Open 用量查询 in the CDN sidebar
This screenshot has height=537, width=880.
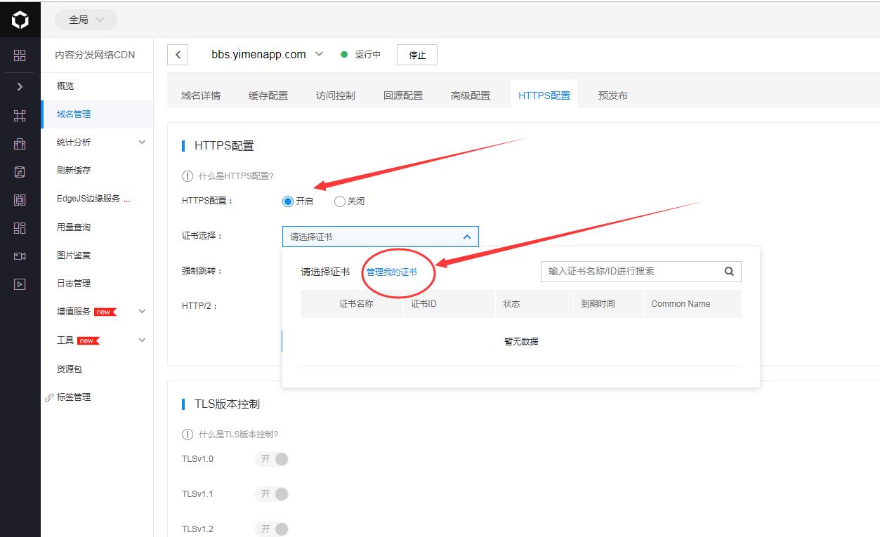pyautogui.click(x=74, y=227)
